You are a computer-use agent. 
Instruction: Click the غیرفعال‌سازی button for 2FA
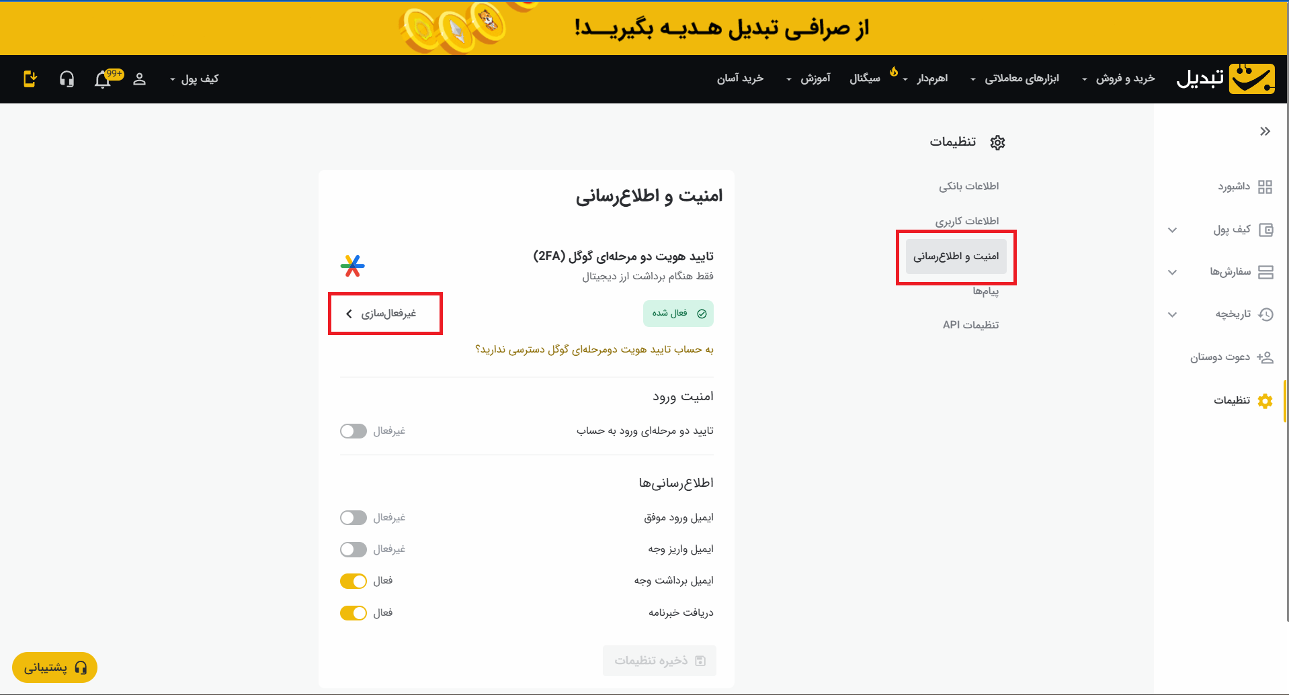[385, 314]
